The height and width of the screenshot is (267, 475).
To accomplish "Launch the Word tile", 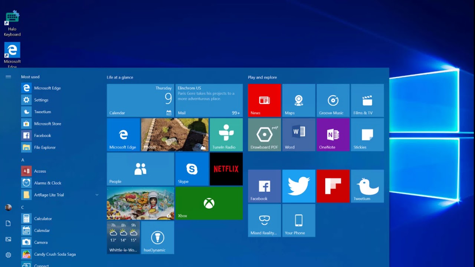I will pyautogui.click(x=299, y=135).
